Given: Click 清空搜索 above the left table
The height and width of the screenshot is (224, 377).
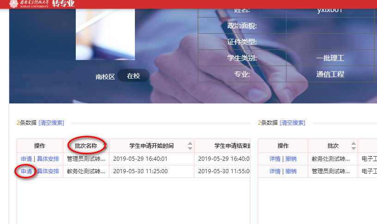Looking at the screenshot, I should 51,123.
